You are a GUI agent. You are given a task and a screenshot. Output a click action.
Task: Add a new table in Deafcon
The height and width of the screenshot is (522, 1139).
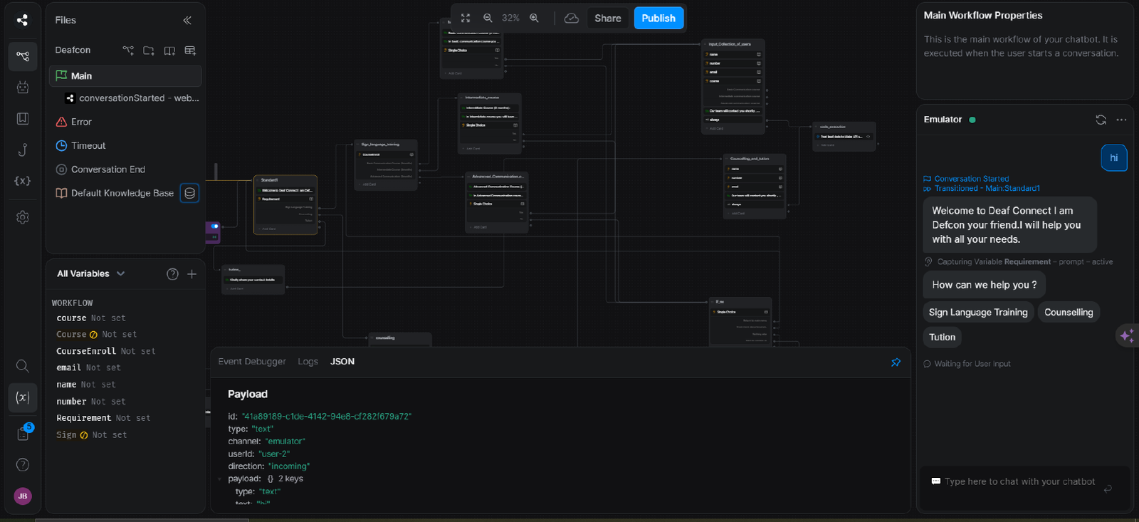190,51
